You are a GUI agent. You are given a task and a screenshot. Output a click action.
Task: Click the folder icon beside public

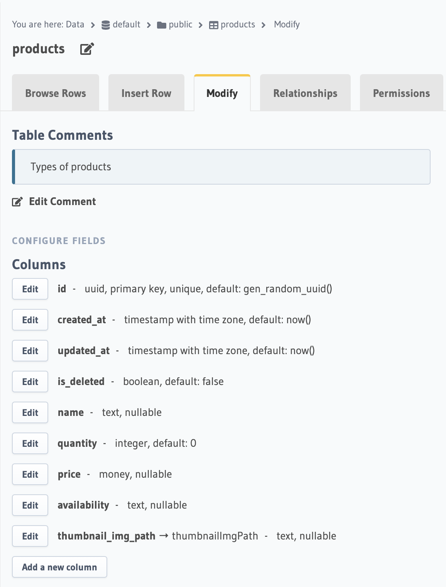162,25
